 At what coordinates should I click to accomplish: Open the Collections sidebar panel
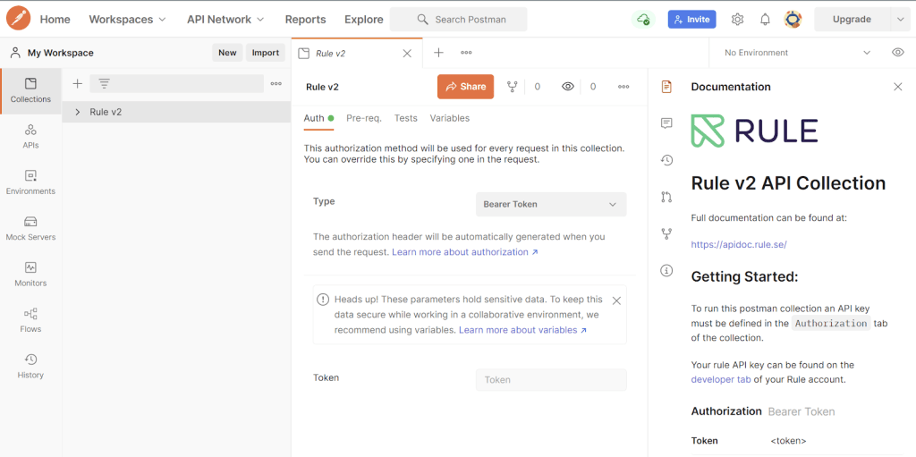[x=30, y=89]
